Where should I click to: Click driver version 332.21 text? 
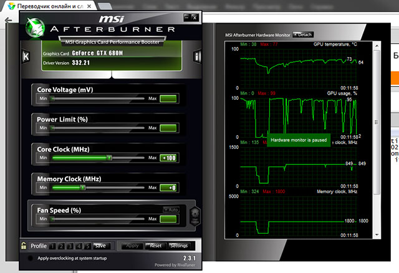pos(81,62)
